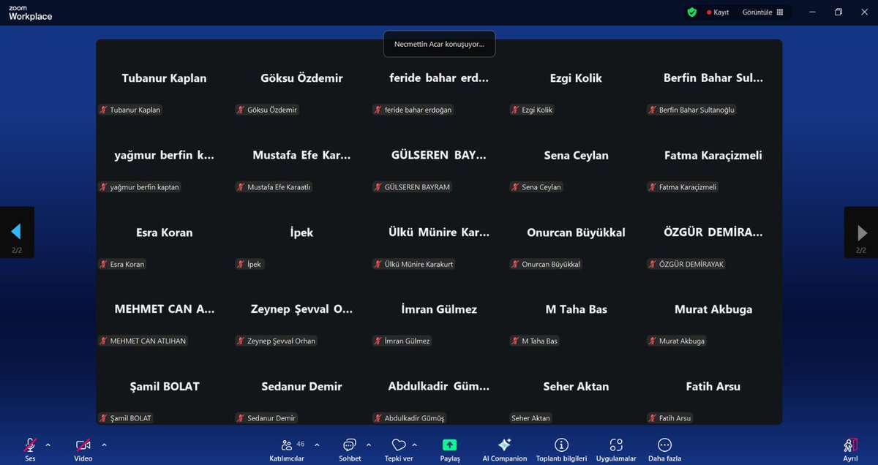The width and height of the screenshot is (878, 465).
Task: Click Zoom Workplace logo
Action: tap(30, 12)
